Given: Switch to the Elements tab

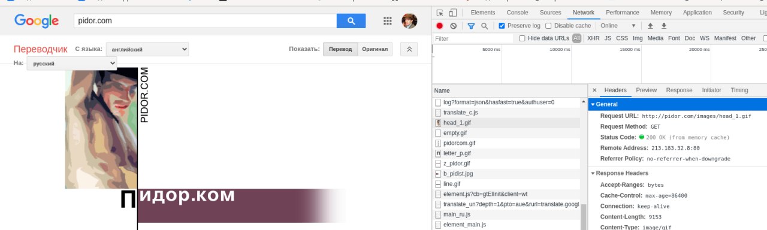Looking at the screenshot, I should (x=483, y=13).
